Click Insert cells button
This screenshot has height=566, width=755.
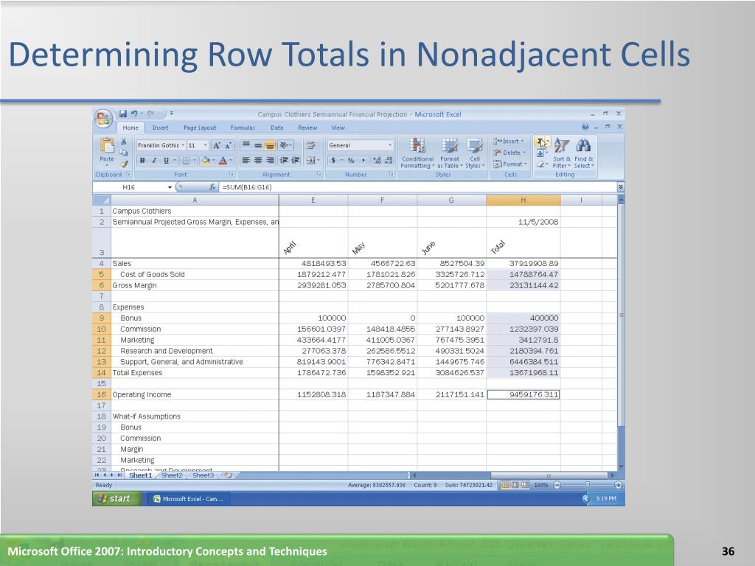click(x=509, y=141)
